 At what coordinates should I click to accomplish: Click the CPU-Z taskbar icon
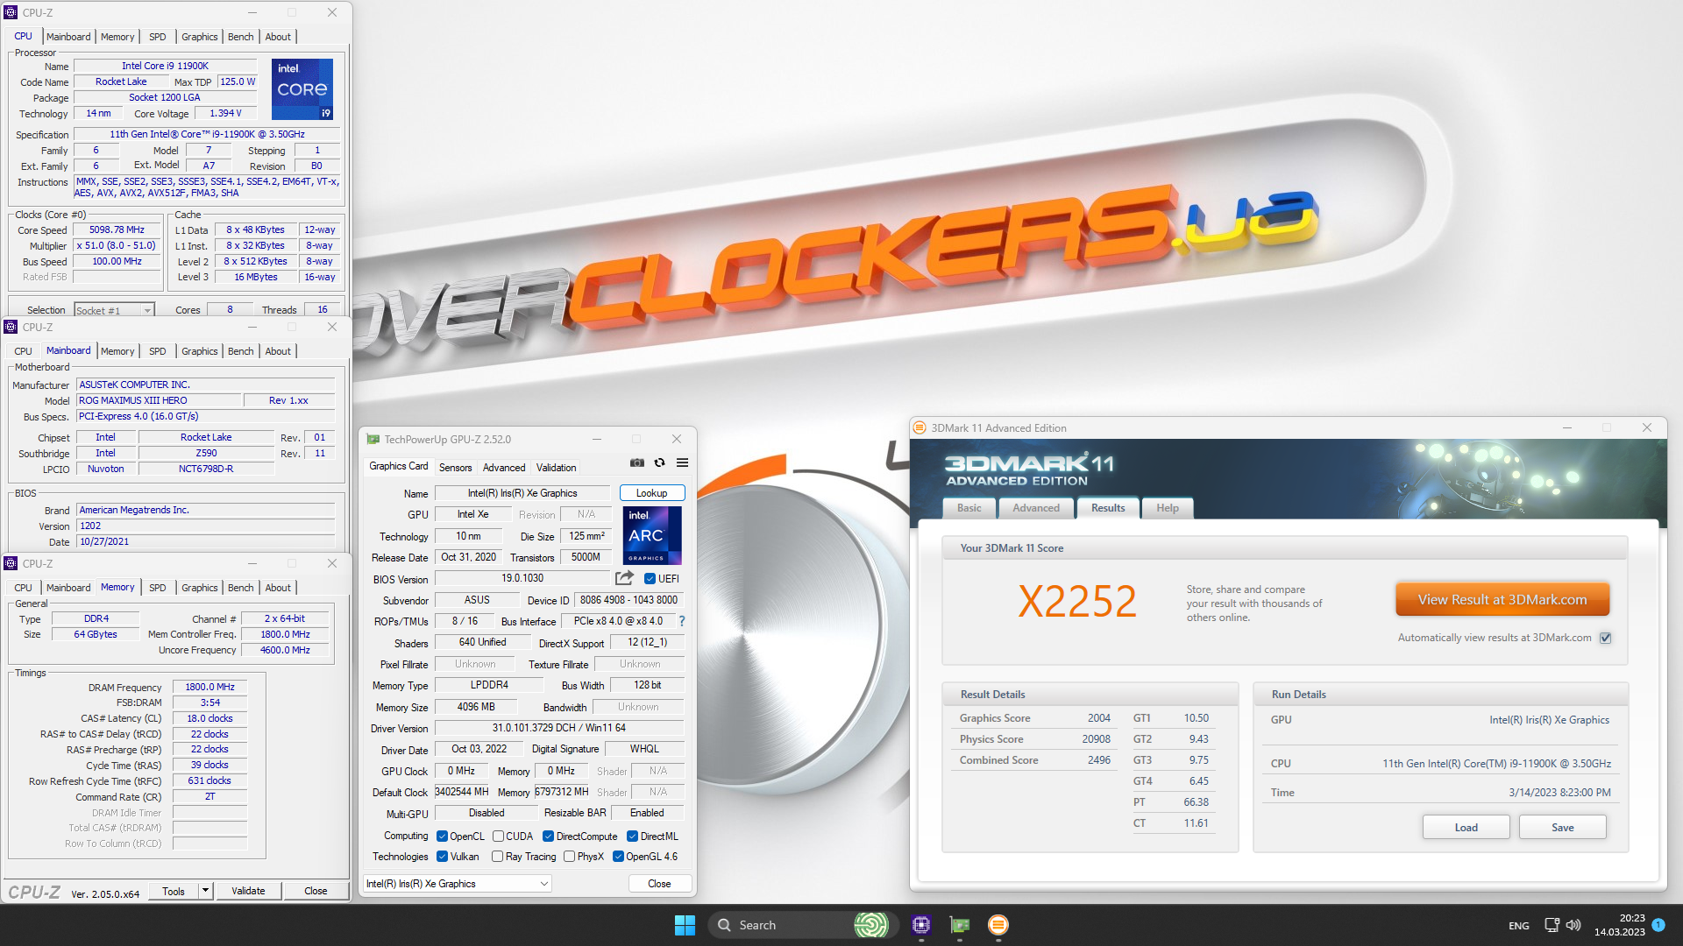click(921, 925)
